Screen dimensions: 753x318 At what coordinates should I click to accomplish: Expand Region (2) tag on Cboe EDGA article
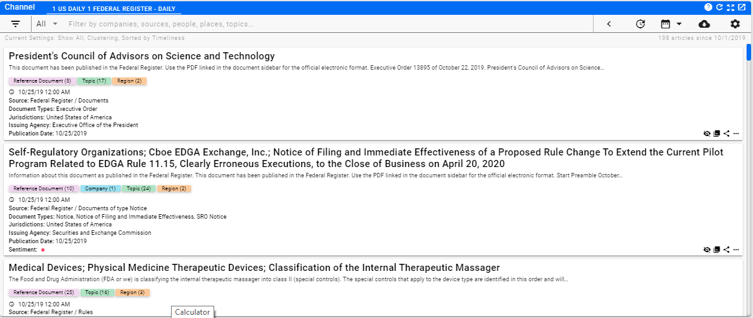click(174, 189)
